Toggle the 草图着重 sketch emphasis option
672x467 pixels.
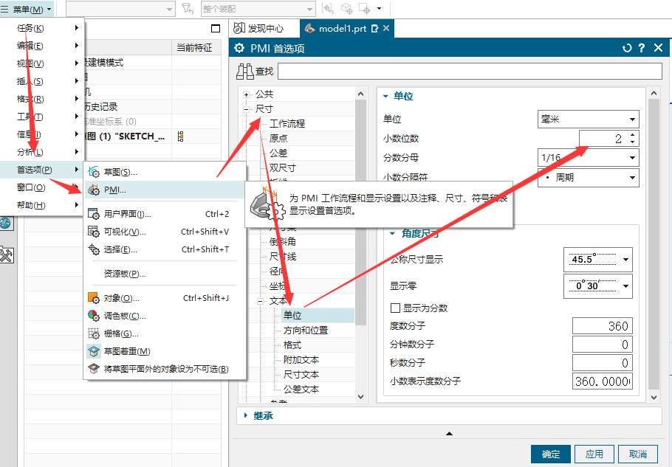coord(94,351)
